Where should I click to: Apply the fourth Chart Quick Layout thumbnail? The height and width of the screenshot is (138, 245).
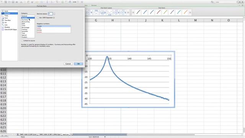click(110, 12)
